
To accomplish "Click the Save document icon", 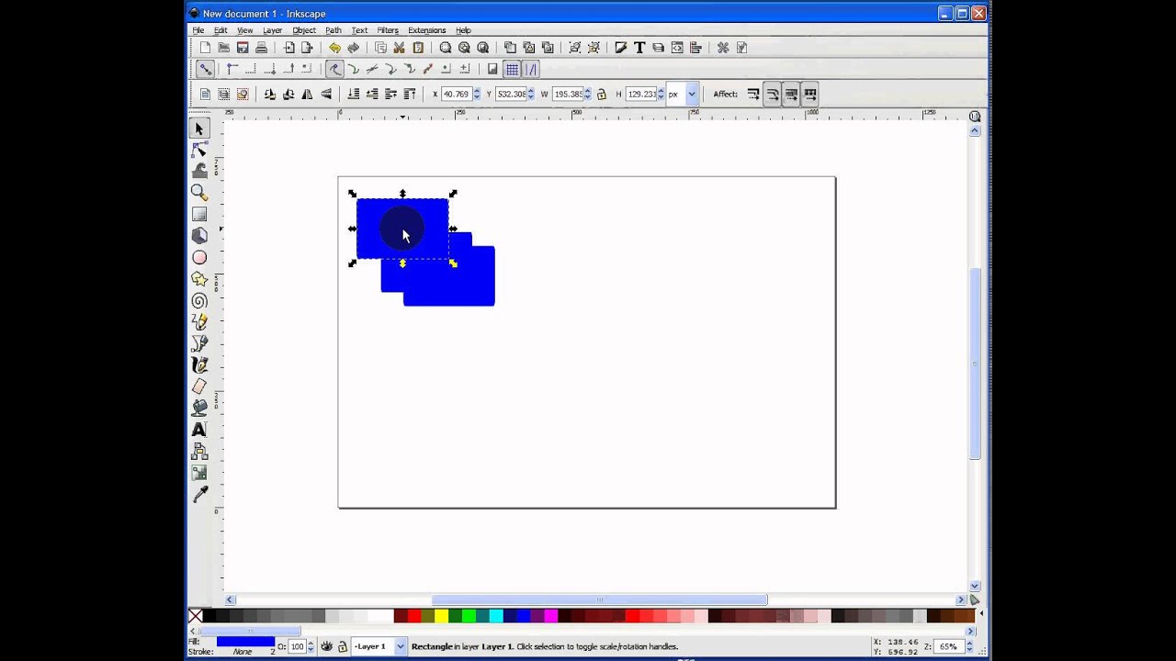I will tap(243, 48).
